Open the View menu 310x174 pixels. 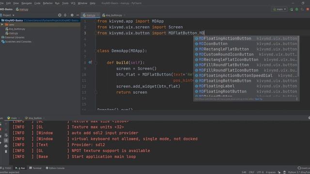(x=16, y=3)
